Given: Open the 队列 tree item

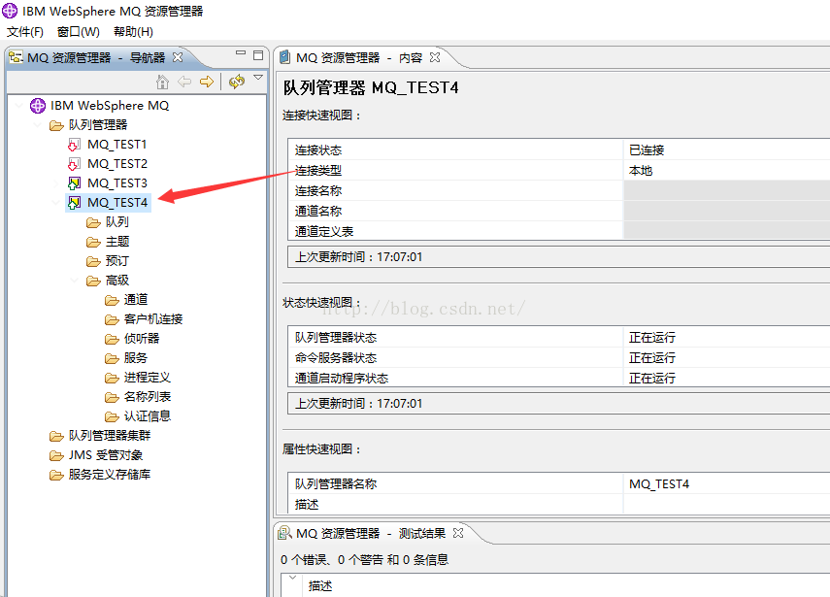Looking at the screenshot, I should [x=117, y=222].
